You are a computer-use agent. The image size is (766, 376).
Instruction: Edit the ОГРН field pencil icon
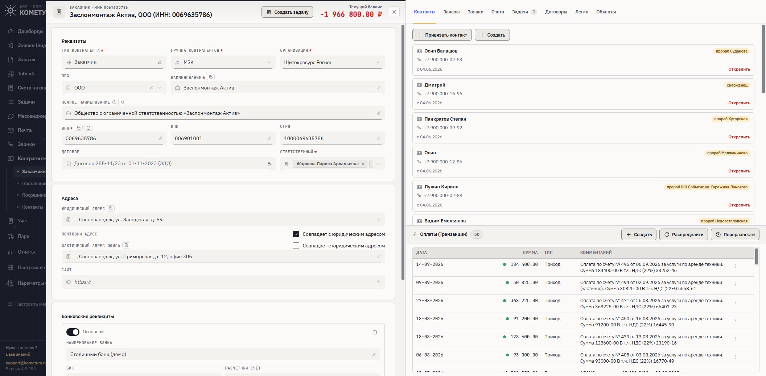378,138
